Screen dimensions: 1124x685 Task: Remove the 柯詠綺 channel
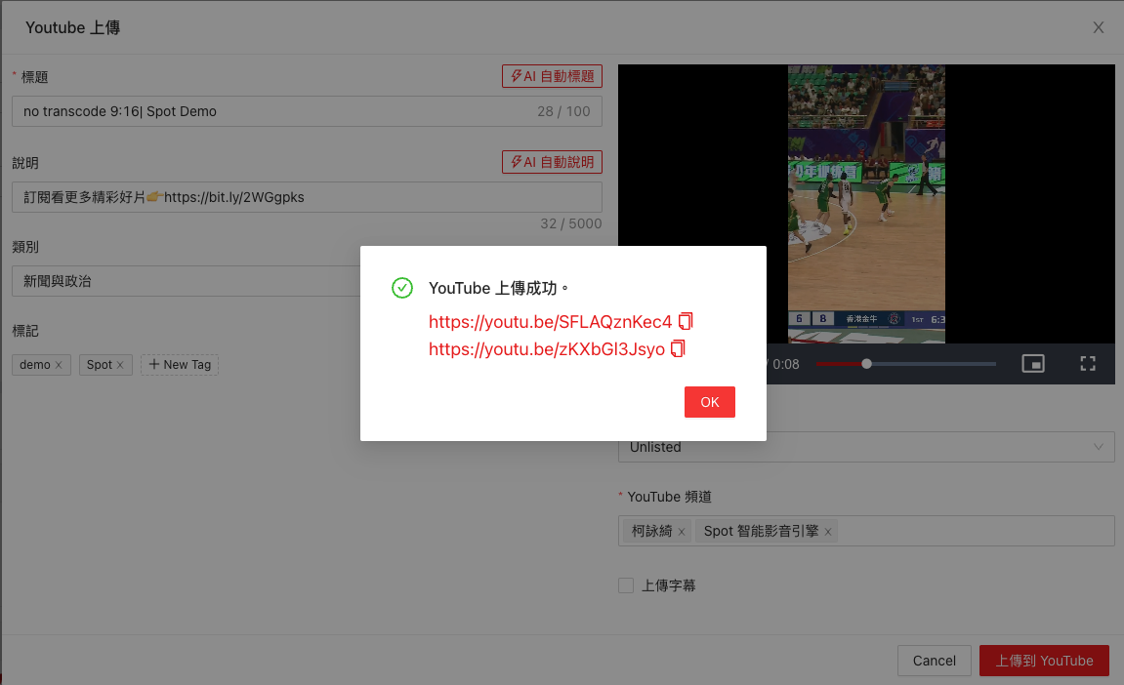[x=682, y=532]
